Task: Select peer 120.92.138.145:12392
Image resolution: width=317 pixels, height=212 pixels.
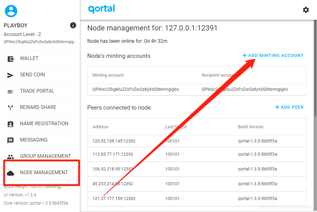Action: (114, 141)
